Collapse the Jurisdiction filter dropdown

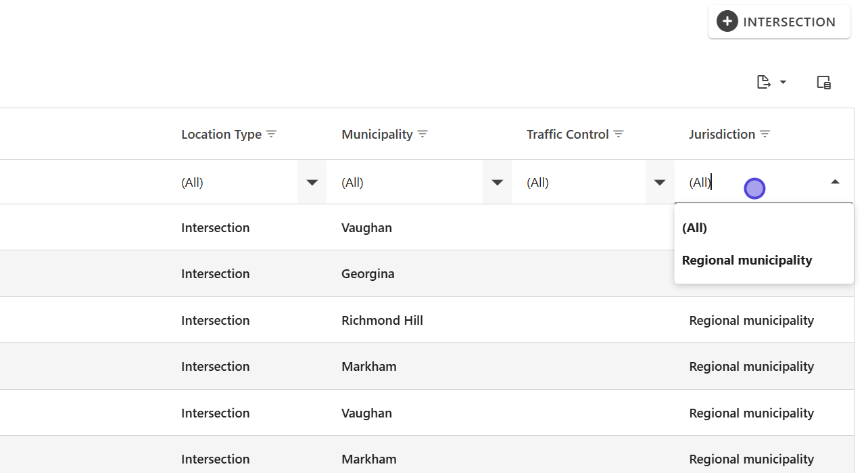[835, 182]
